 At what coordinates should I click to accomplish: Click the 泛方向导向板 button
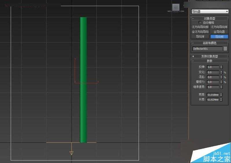click(200, 27)
